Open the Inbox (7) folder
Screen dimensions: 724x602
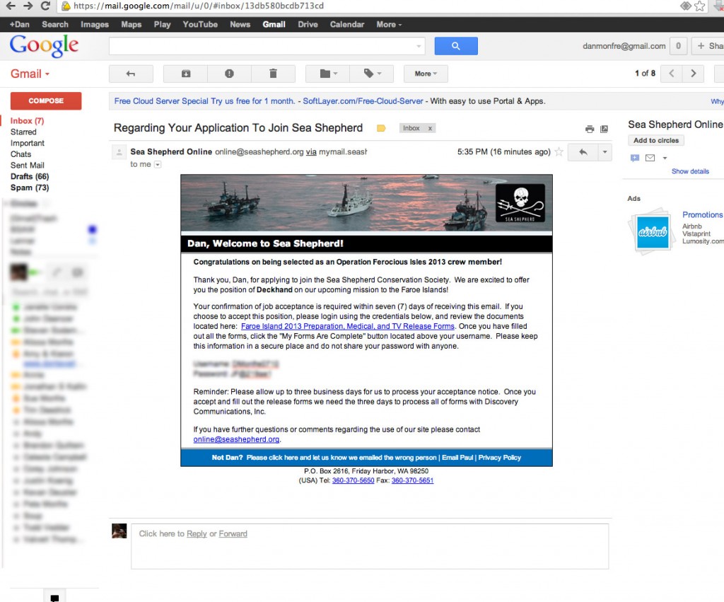pos(28,120)
